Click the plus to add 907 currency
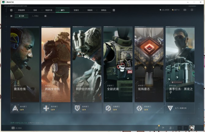 pos(179,10)
